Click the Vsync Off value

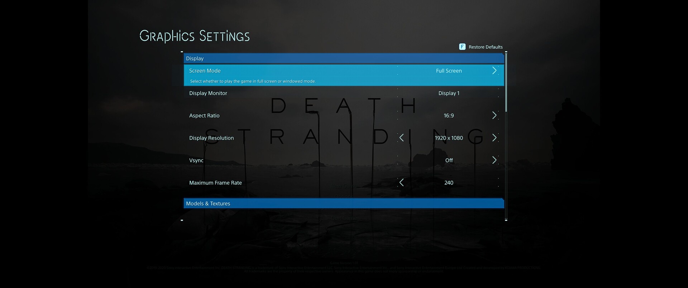tap(449, 160)
